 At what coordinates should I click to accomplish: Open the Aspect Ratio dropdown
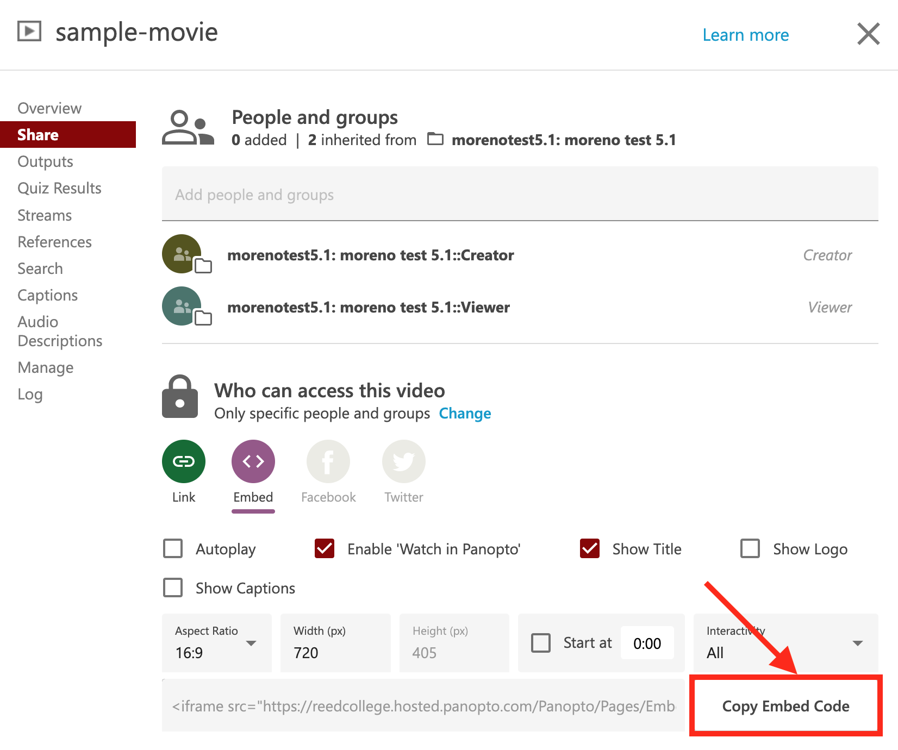(216, 643)
